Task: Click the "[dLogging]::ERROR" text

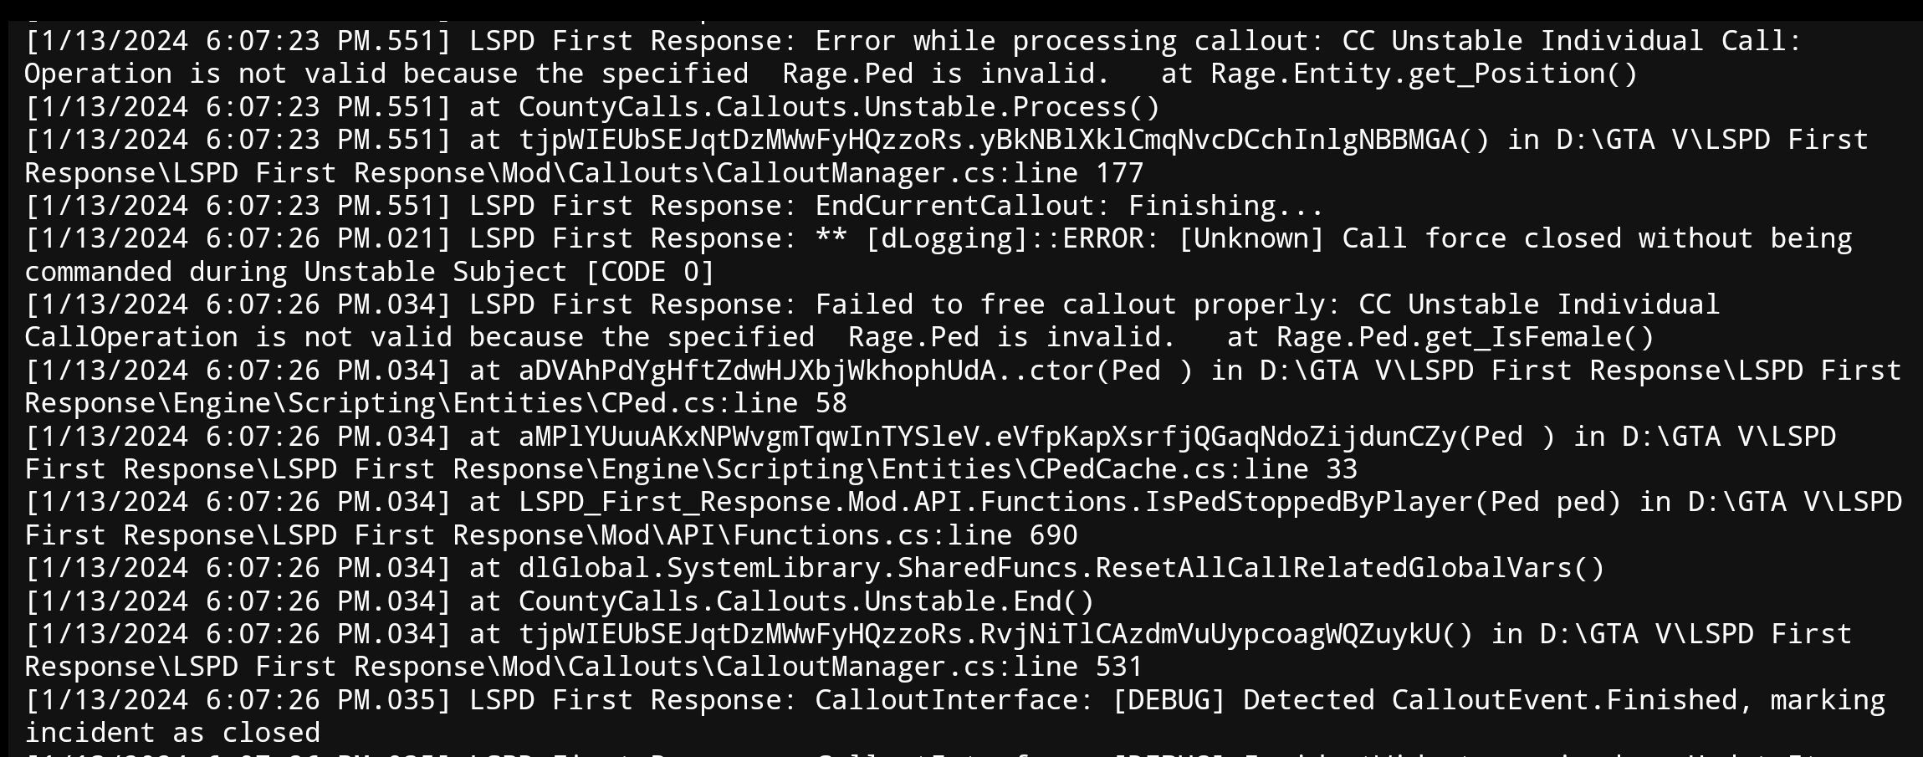Action: pyautogui.click(x=1005, y=238)
